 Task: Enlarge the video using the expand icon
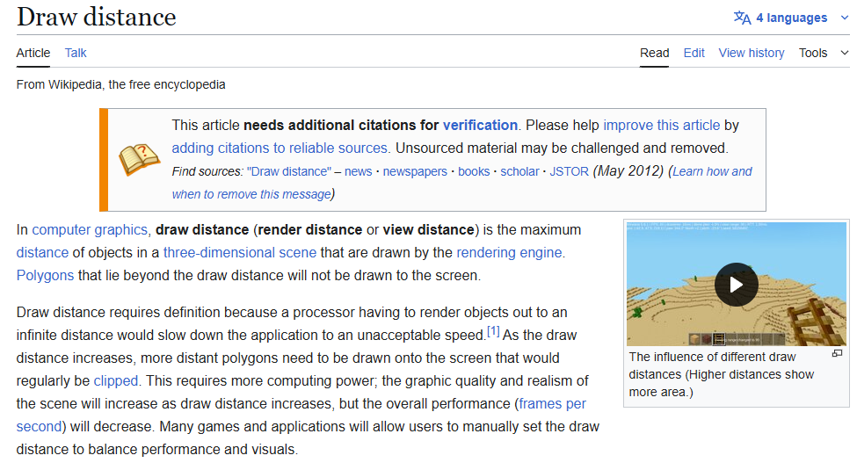pyautogui.click(x=837, y=353)
